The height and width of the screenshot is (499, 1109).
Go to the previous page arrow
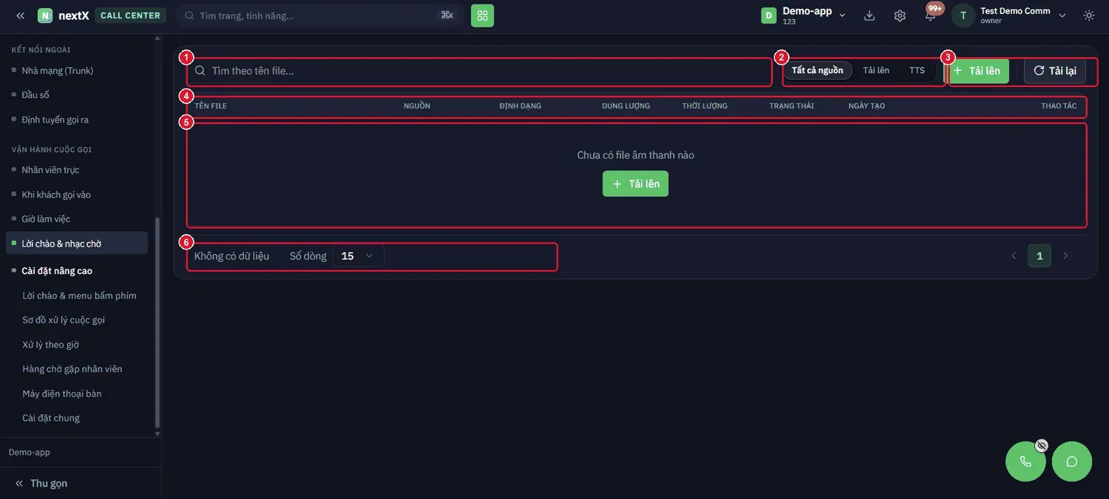coord(1014,256)
